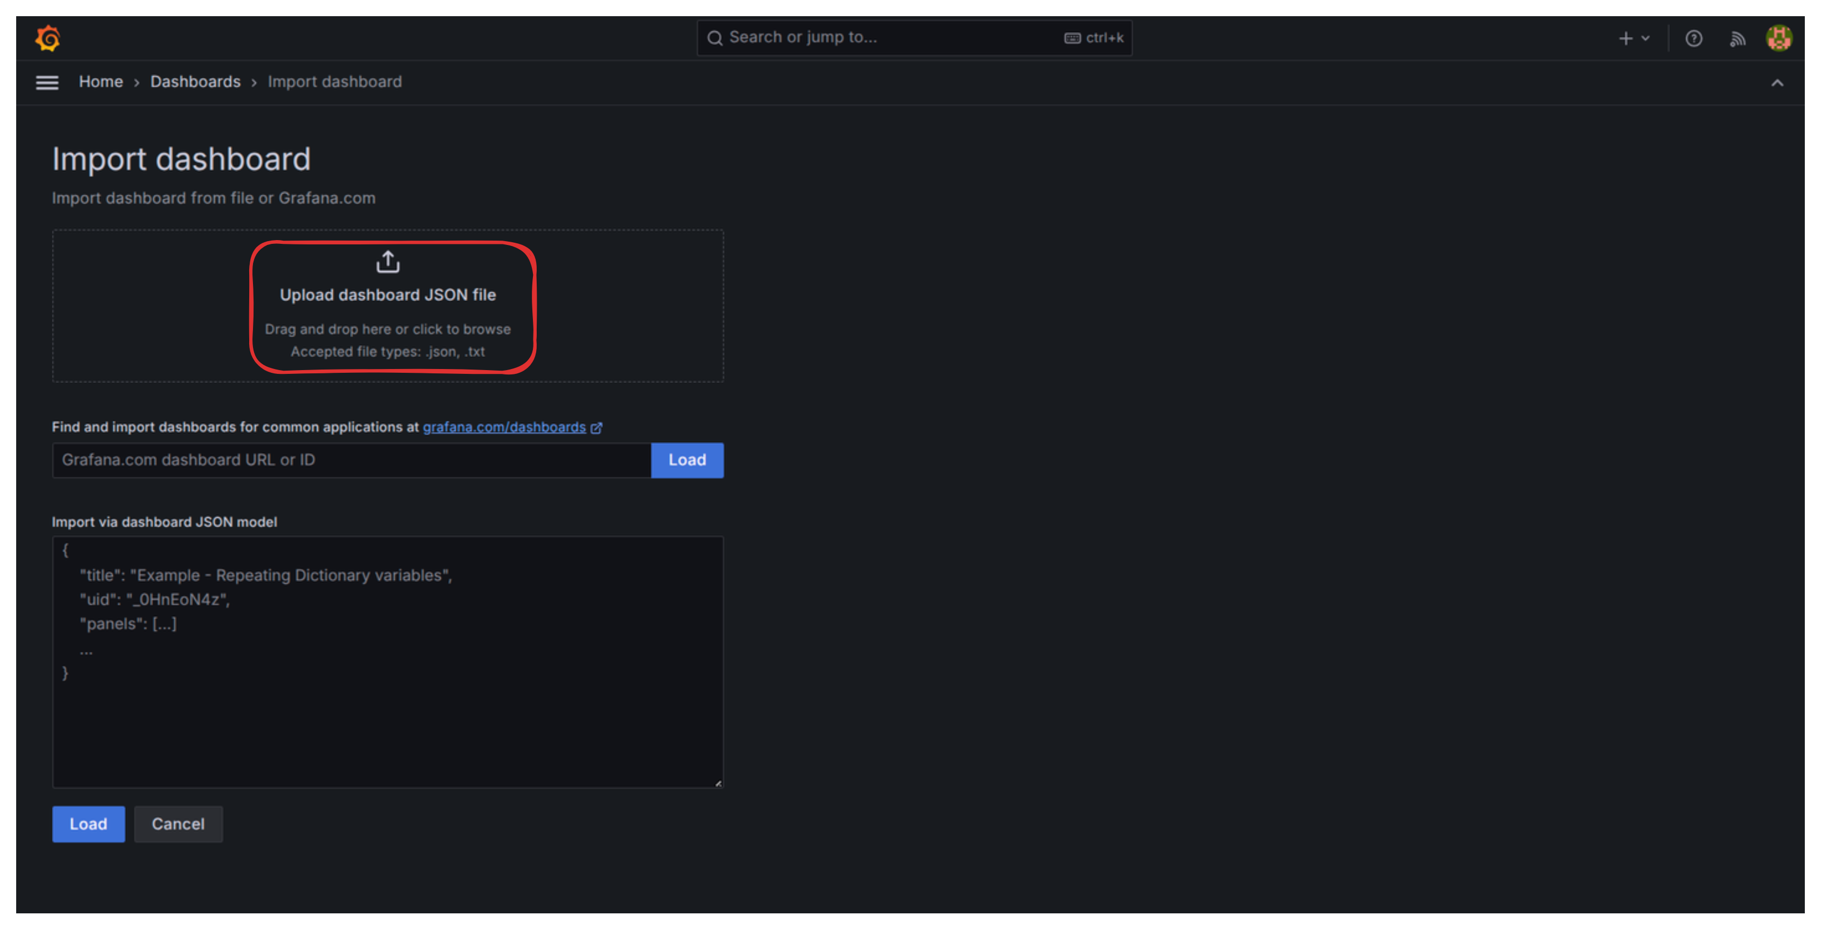The height and width of the screenshot is (929, 1821).
Task: Click the ctrl+k shortcut badge
Action: [x=1093, y=37]
